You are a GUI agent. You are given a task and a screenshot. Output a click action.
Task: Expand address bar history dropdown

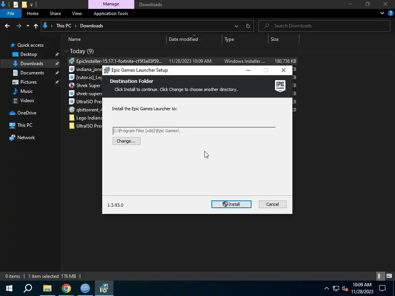[236, 26]
